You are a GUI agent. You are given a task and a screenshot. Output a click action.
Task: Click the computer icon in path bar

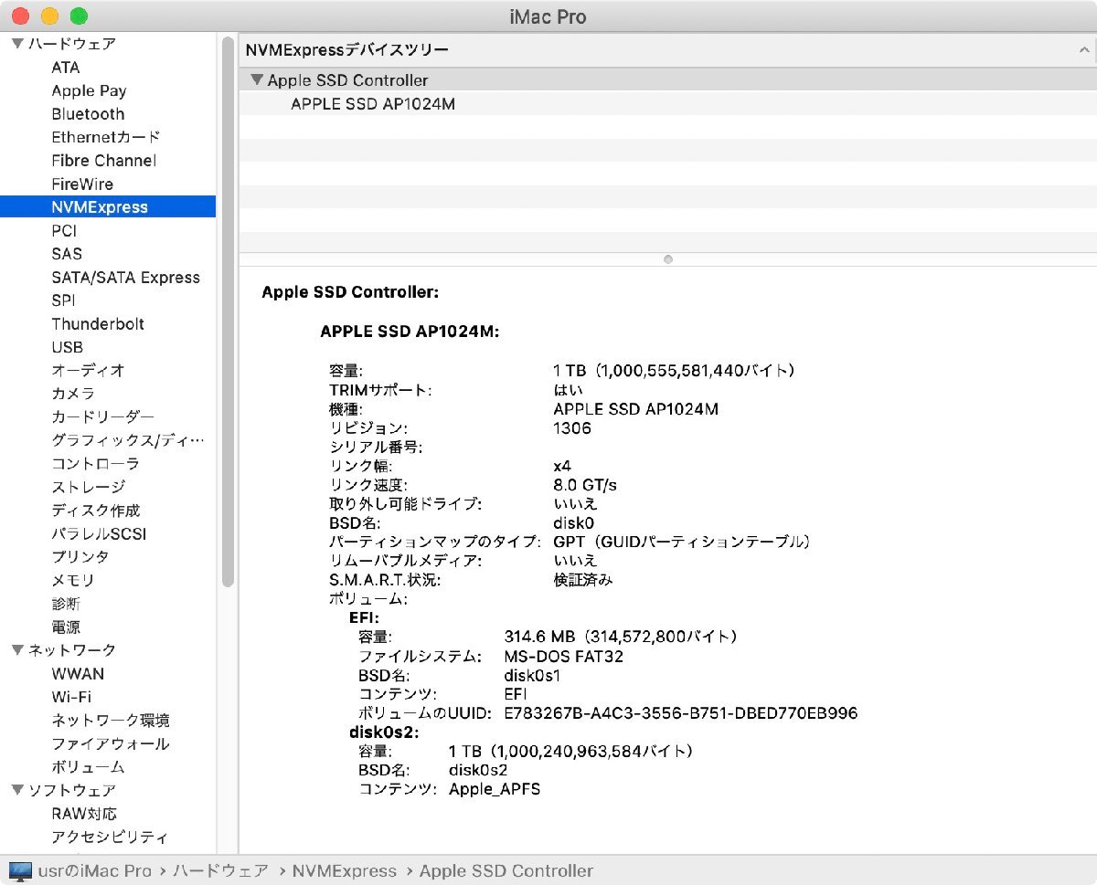pos(20,871)
